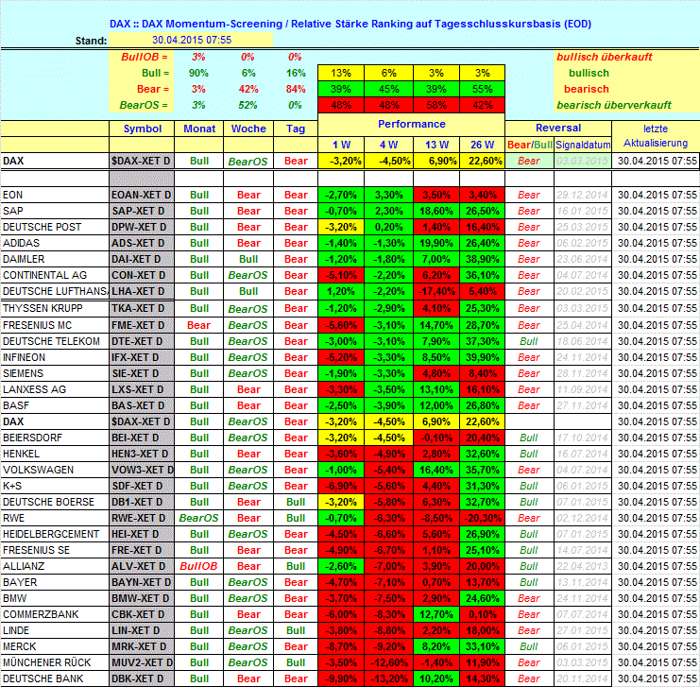Click ALLIANZ signal date 22.04.2013
The width and height of the screenshot is (700, 687).
583,566
